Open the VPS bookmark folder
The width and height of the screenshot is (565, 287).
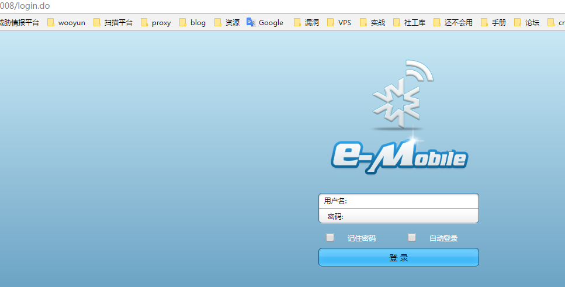click(339, 23)
